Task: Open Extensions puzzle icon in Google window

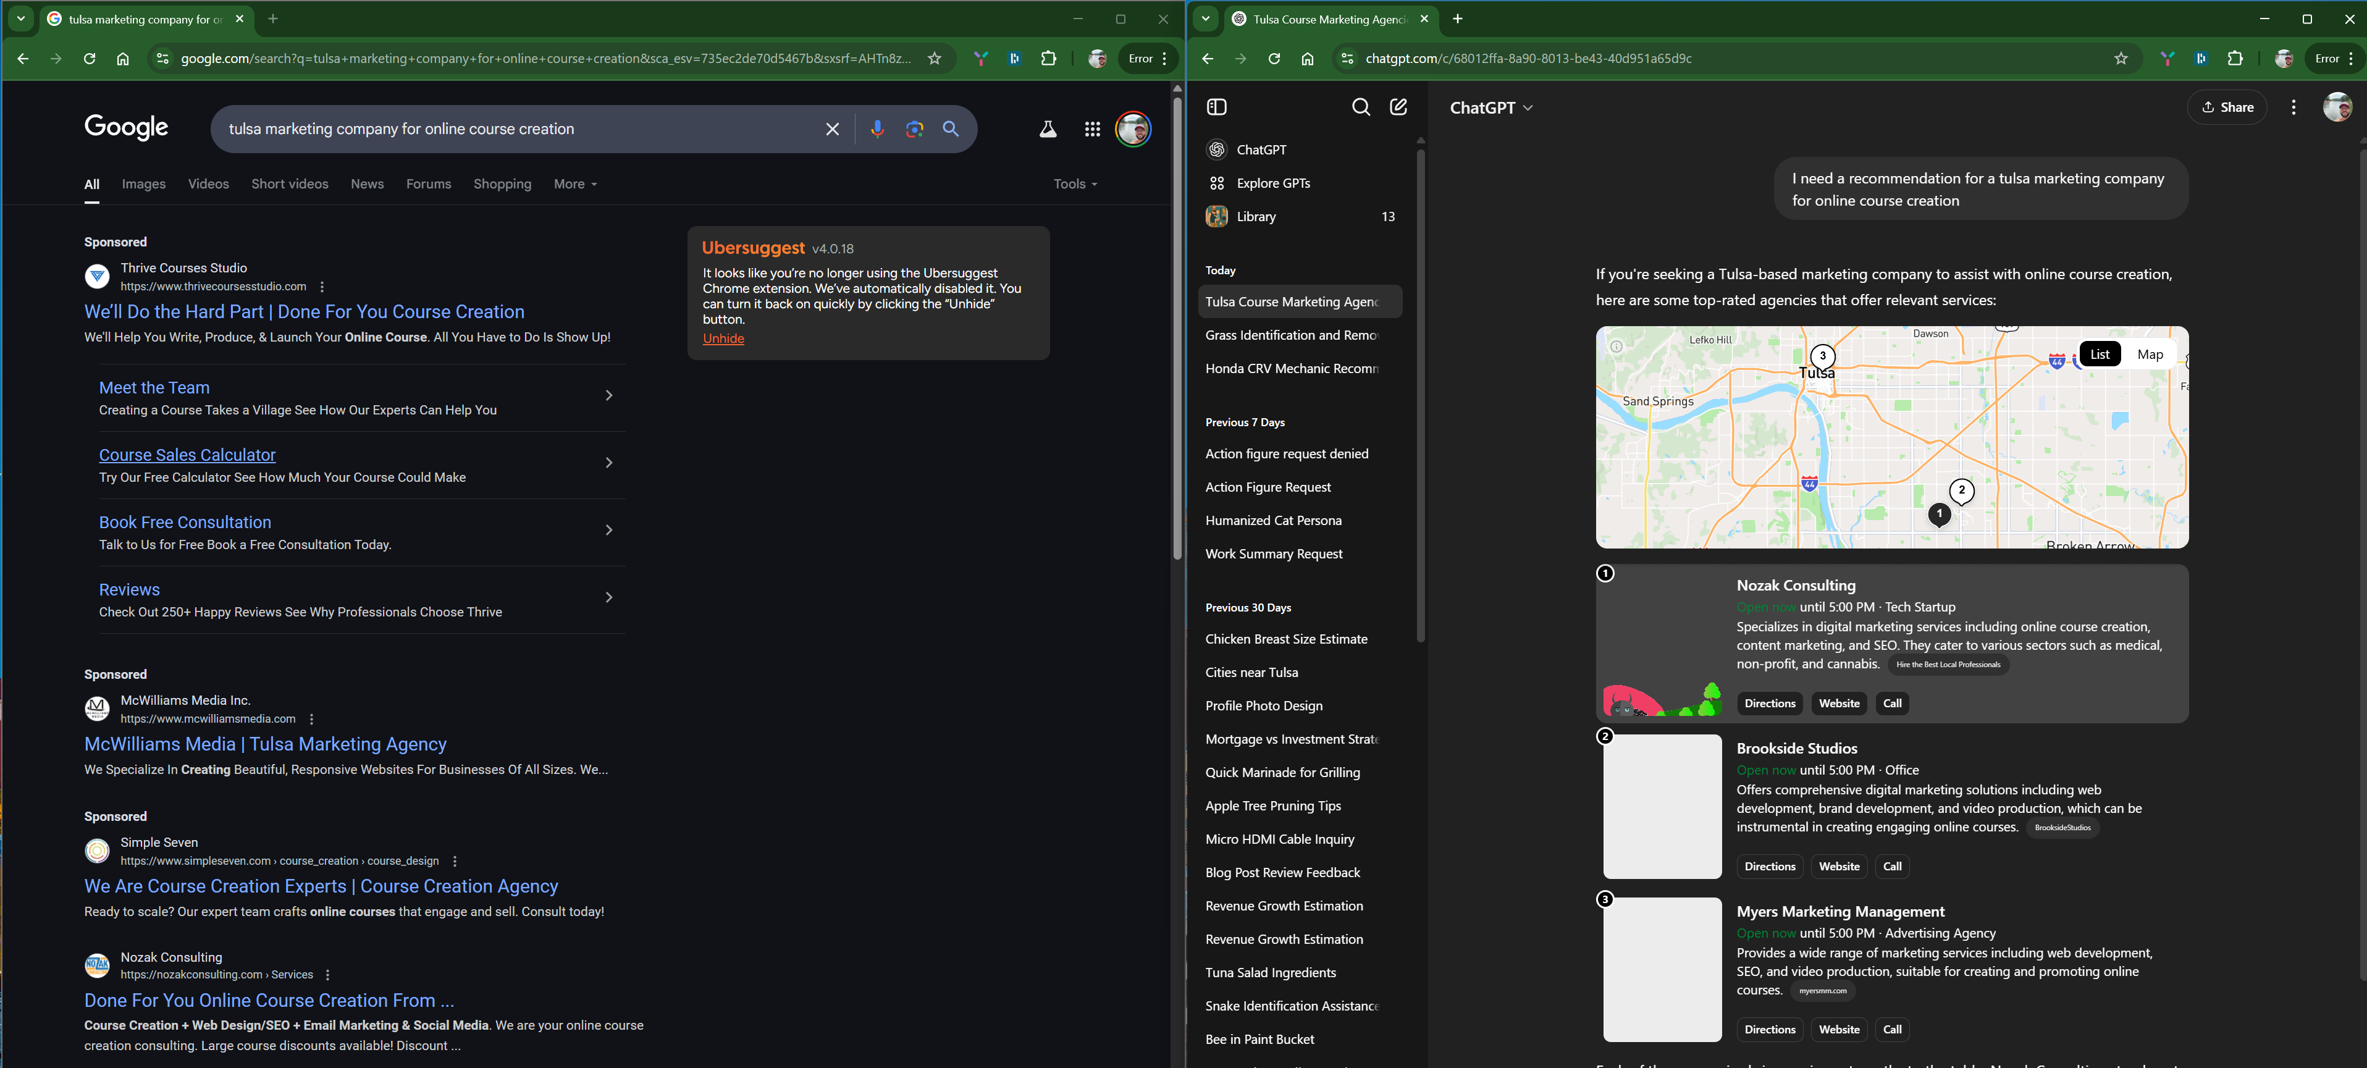Action: click(1048, 59)
